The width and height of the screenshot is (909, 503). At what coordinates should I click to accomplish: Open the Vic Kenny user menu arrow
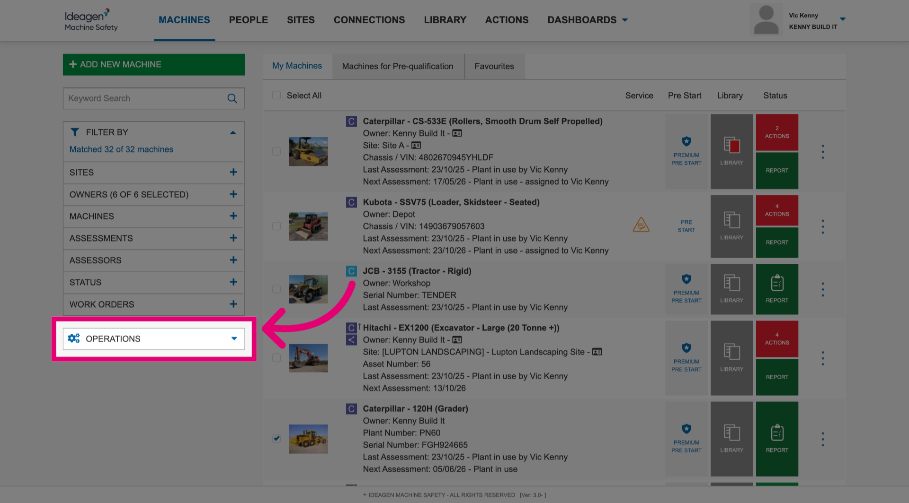click(843, 19)
